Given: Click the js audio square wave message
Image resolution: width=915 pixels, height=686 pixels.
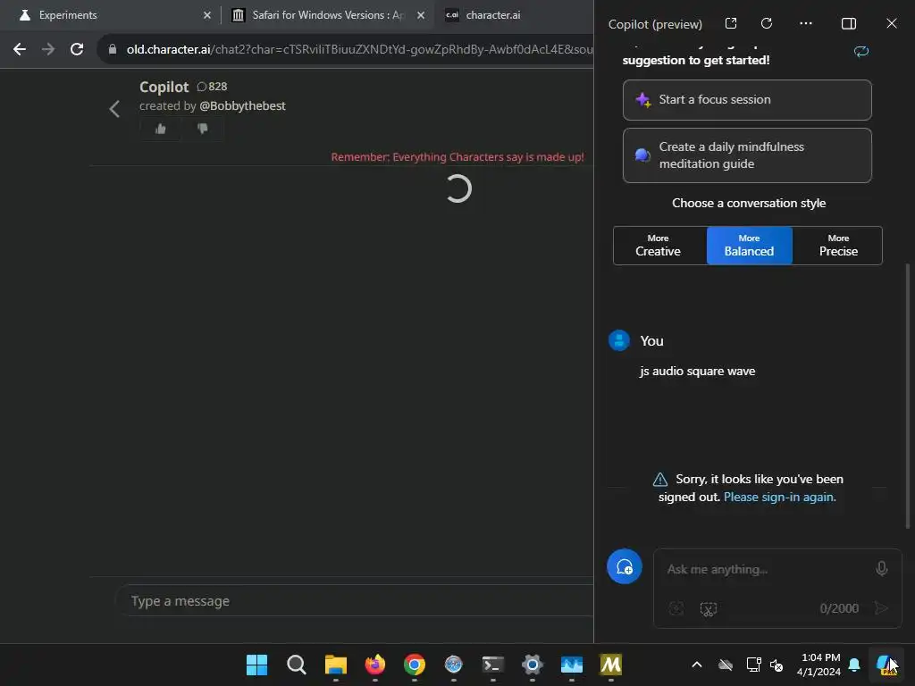Looking at the screenshot, I should click(697, 371).
